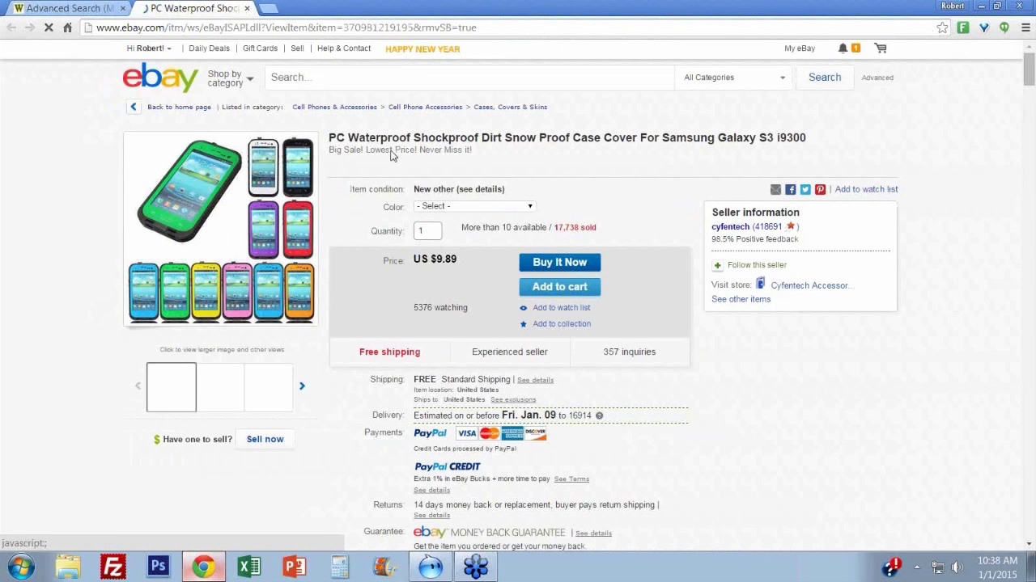1036x582 pixels.
Task: Add item to collection
Action: [x=562, y=323]
